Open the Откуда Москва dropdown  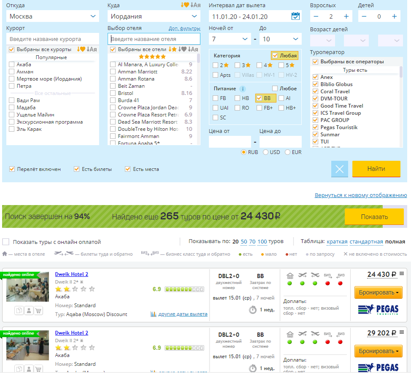pyautogui.click(x=53, y=16)
